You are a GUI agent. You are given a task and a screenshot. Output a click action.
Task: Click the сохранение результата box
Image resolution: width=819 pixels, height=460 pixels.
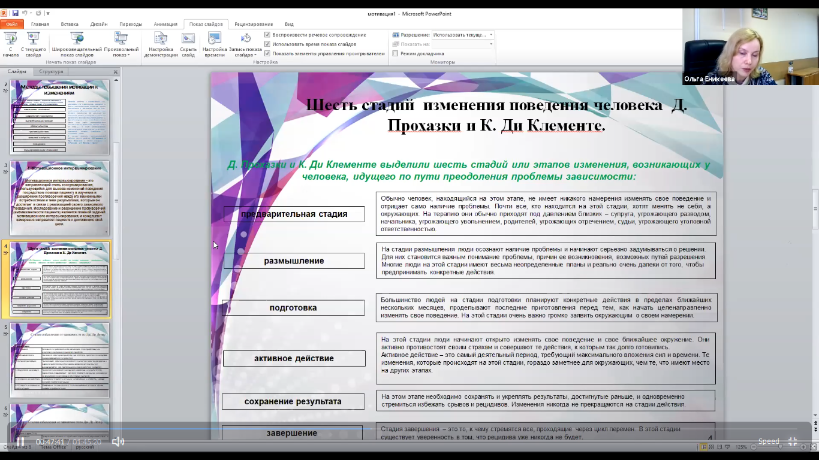point(293,401)
